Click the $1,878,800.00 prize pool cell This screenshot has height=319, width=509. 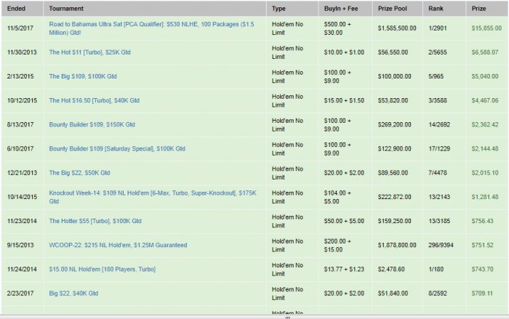click(397, 245)
